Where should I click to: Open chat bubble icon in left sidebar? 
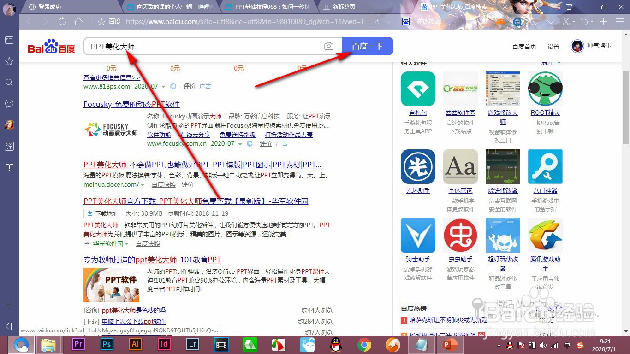point(9,103)
